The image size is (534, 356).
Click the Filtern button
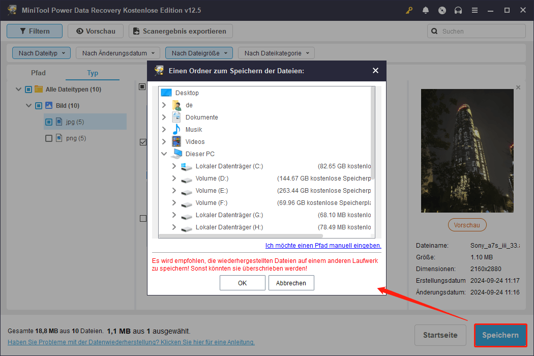35,31
